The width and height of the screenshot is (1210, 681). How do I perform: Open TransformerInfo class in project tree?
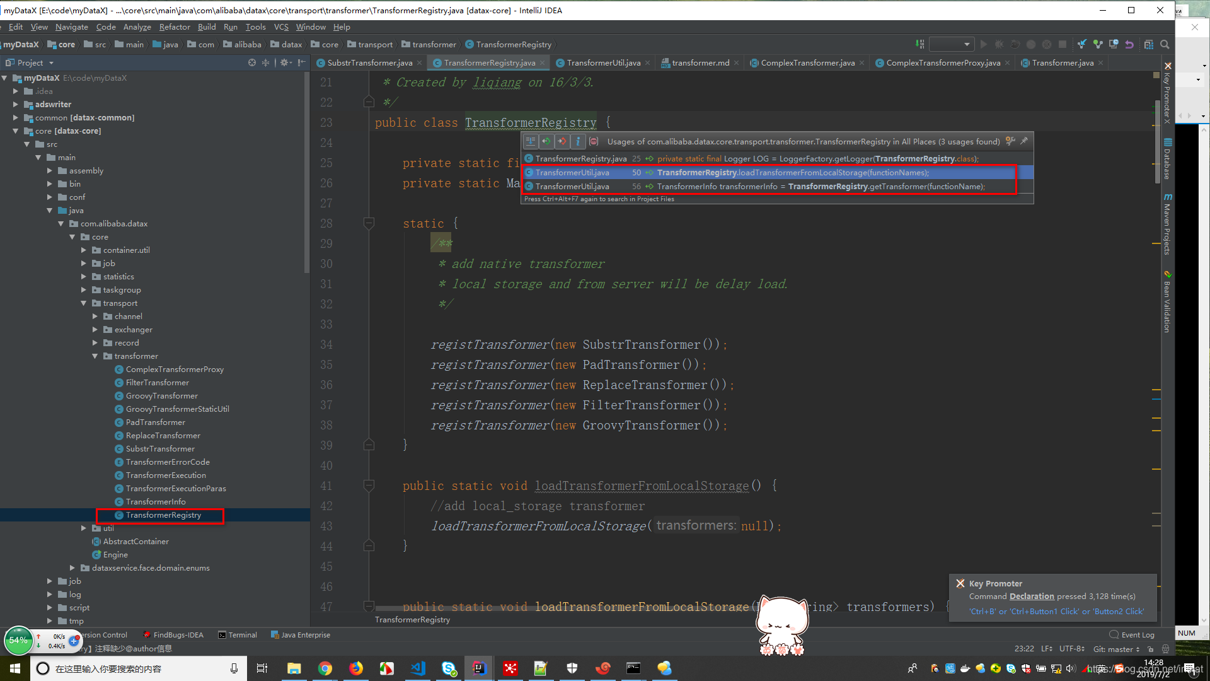(155, 501)
